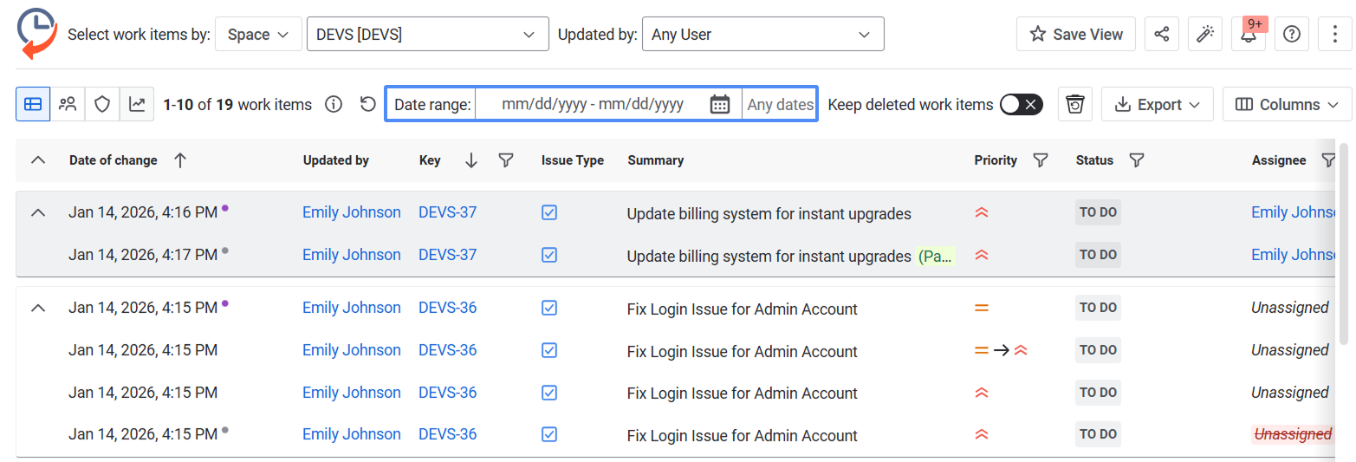Switch to the users view tab

(68, 105)
